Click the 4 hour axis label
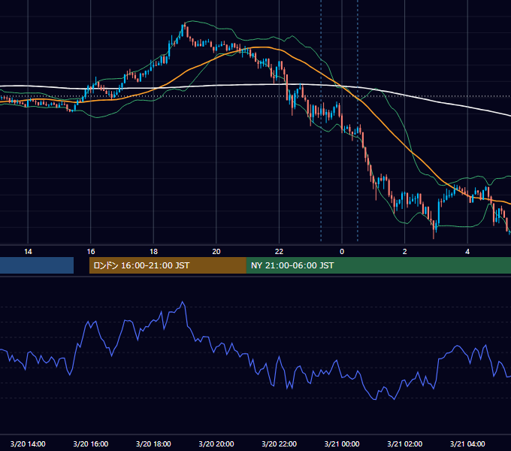 point(467,252)
